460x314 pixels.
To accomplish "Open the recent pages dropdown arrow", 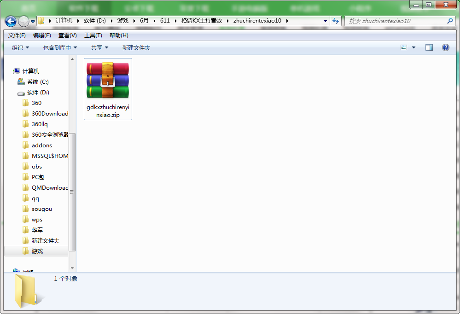I will pos(33,22).
